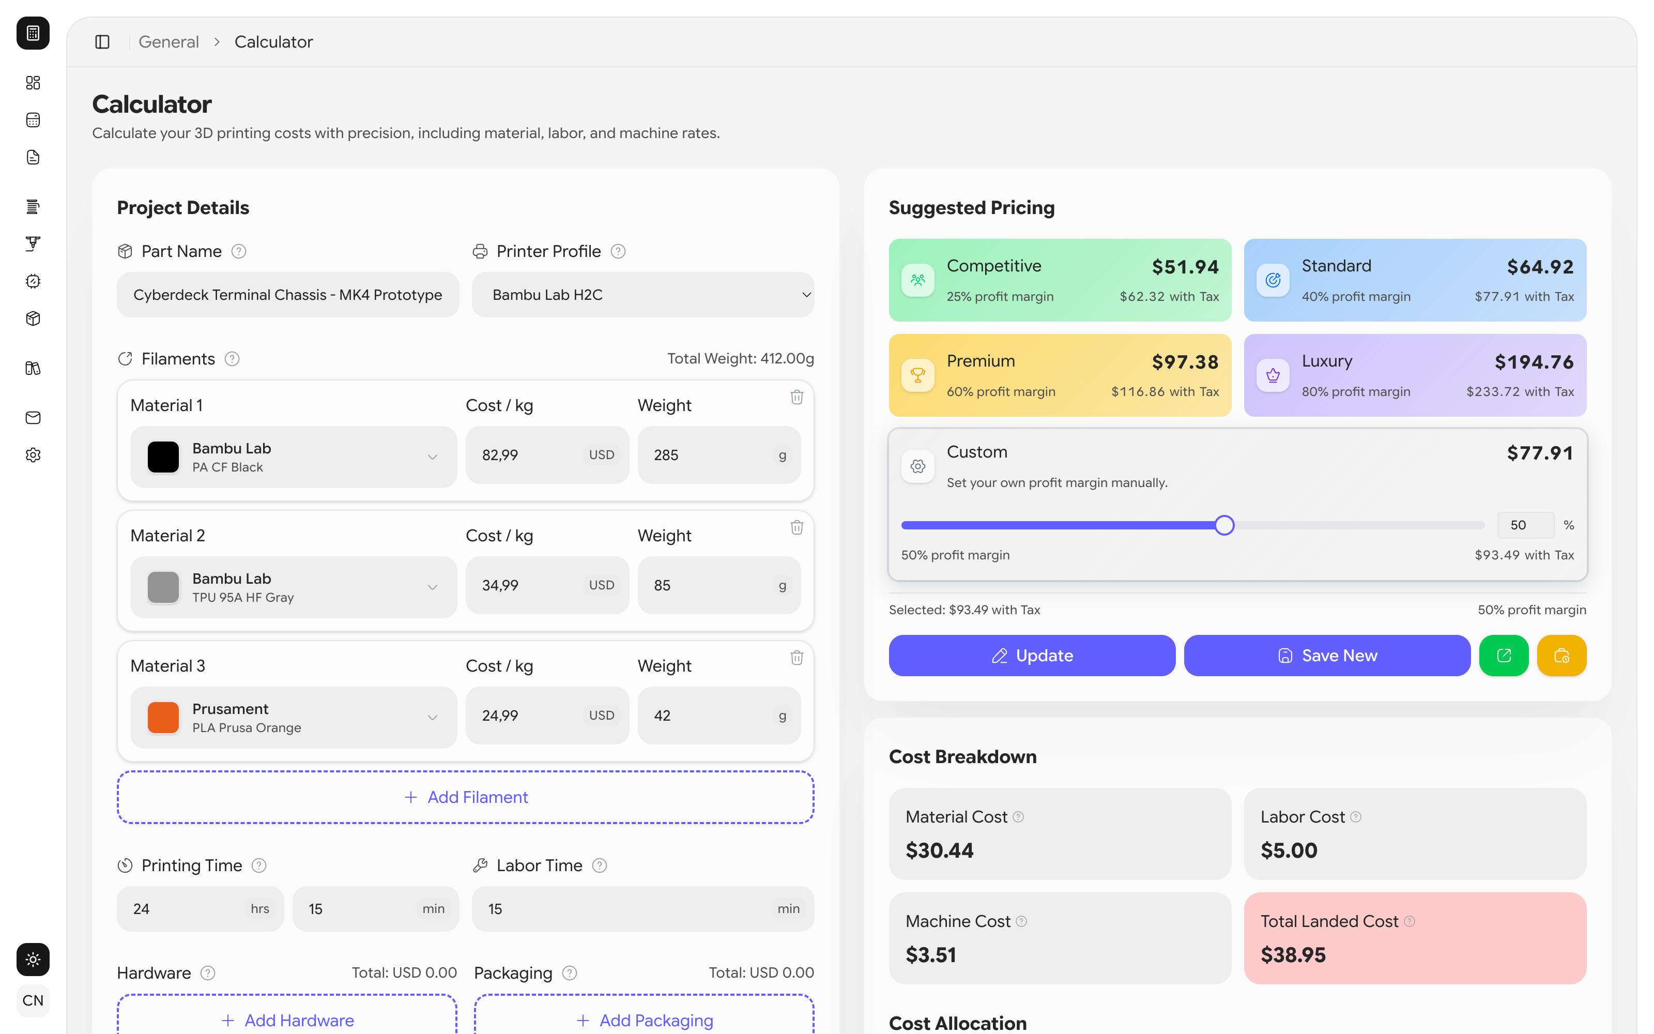Open the settings gear icon in sidebar
Viewport: 1654px width, 1034px height.
coord(33,455)
